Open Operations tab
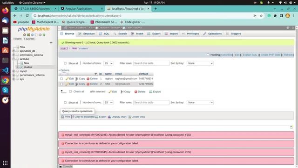Image resolution: width=298 pixels, height=168 pixels. click(212, 34)
